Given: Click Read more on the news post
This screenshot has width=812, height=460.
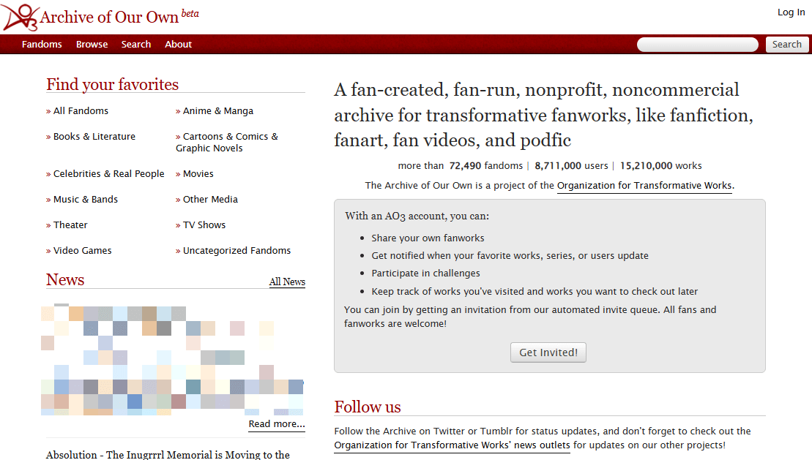Looking at the screenshot, I should click(x=276, y=423).
